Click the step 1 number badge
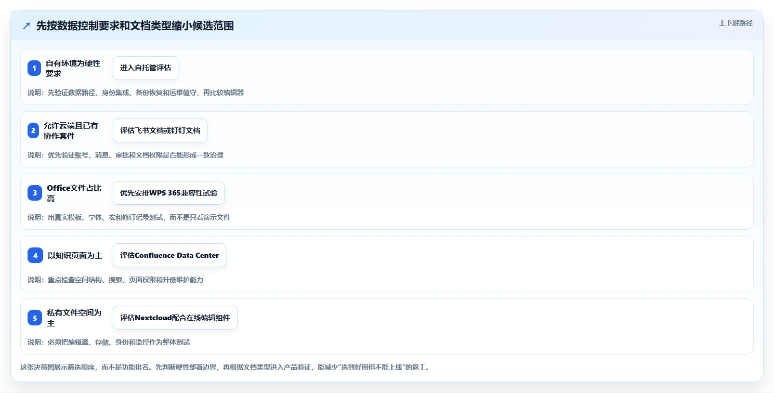The width and height of the screenshot is (774, 393). (x=34, y=68)
